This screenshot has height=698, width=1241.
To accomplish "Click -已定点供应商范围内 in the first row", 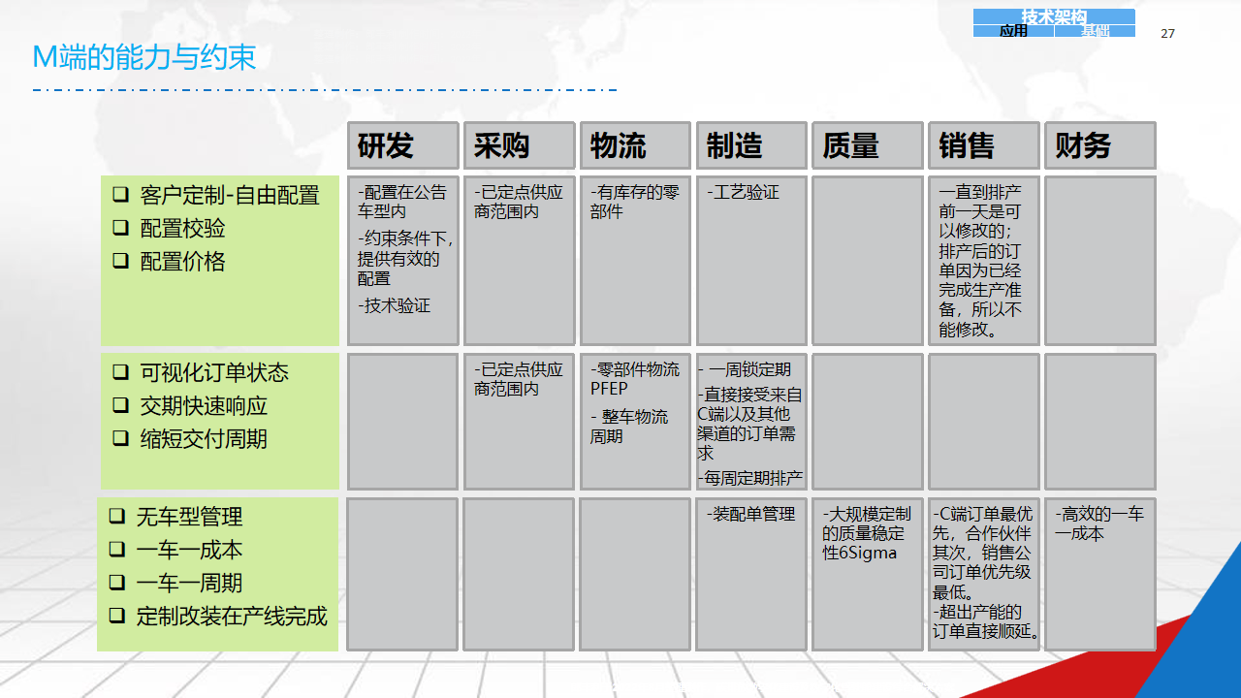I will click(x=518, y=202).
